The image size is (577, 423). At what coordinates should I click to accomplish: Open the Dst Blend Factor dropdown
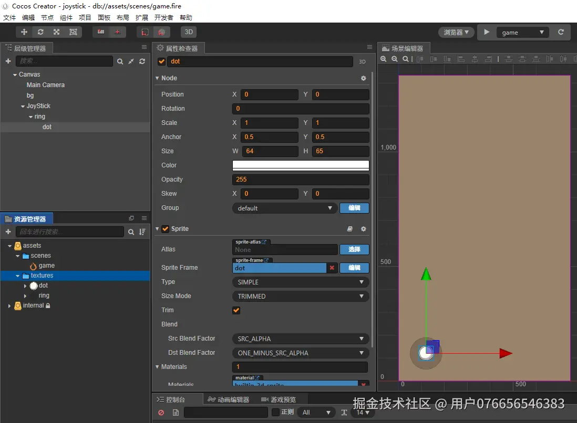[x=301, y=353]
